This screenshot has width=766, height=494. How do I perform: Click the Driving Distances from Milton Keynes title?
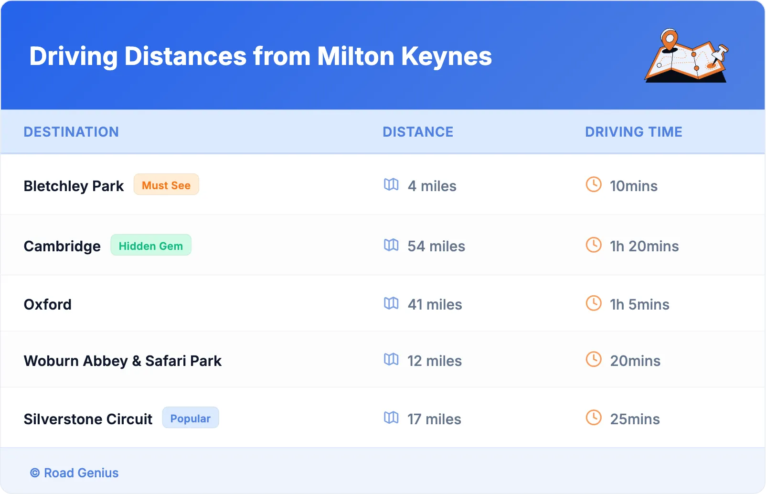pos(261,56)
